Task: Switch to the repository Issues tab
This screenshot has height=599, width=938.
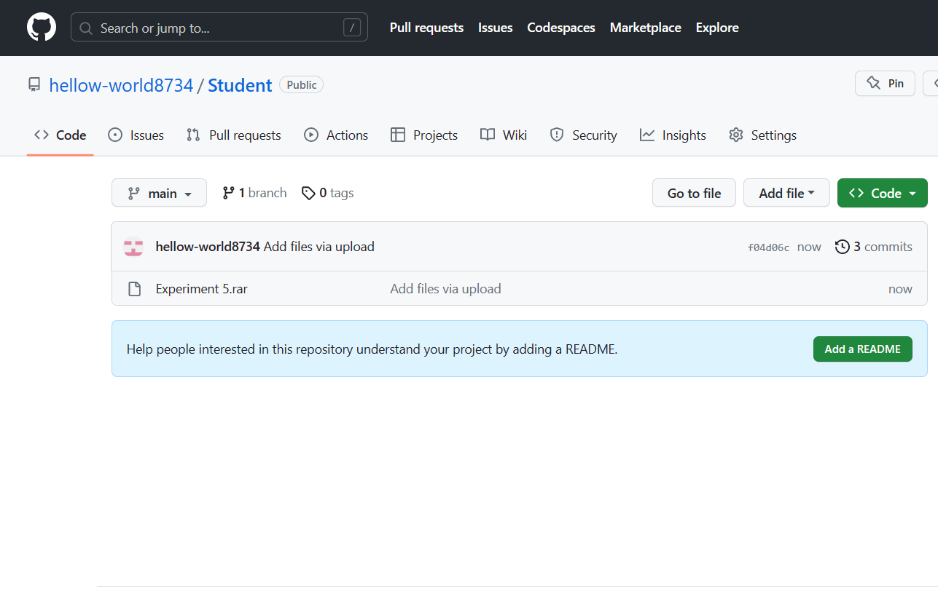Action: click(x=136, y=135)
